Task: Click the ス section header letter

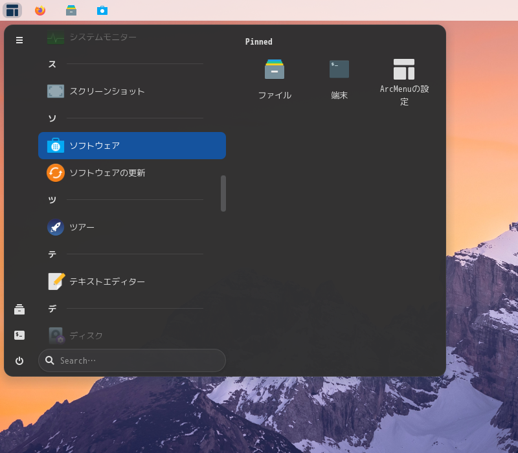Action: (x=52, y=64)
